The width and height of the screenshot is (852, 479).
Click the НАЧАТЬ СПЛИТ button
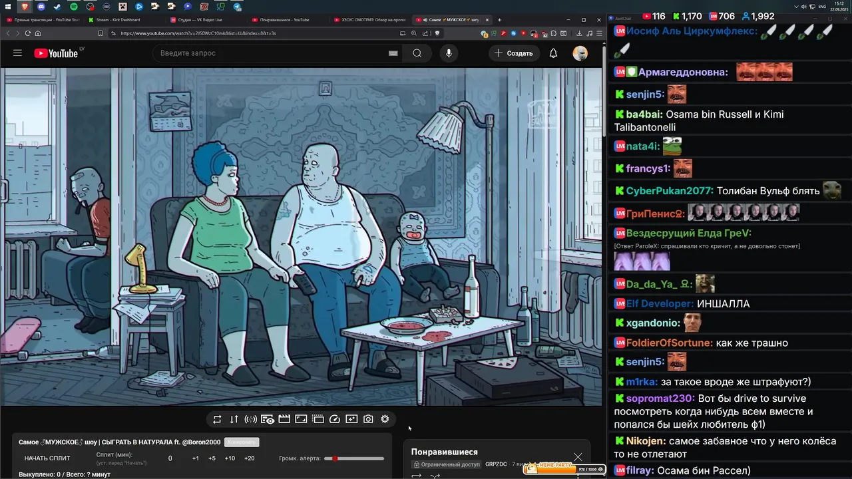click(x=47, y=458)
